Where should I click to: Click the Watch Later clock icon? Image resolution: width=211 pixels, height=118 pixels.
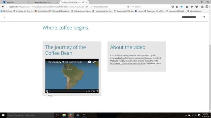click(x=89, y=62)
